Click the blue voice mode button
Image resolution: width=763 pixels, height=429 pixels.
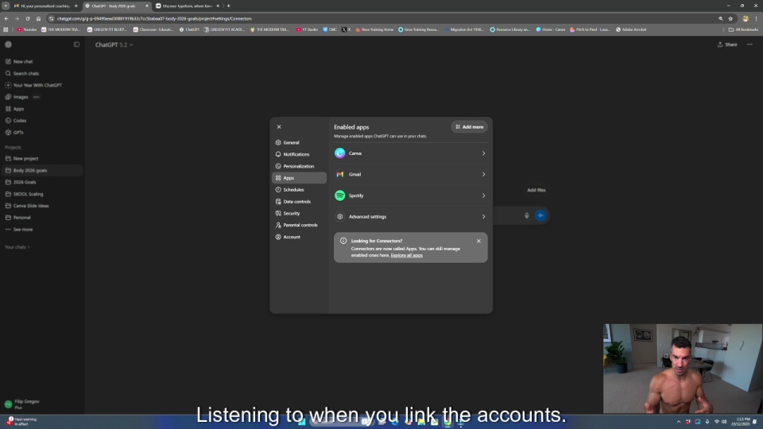point(540,215)
